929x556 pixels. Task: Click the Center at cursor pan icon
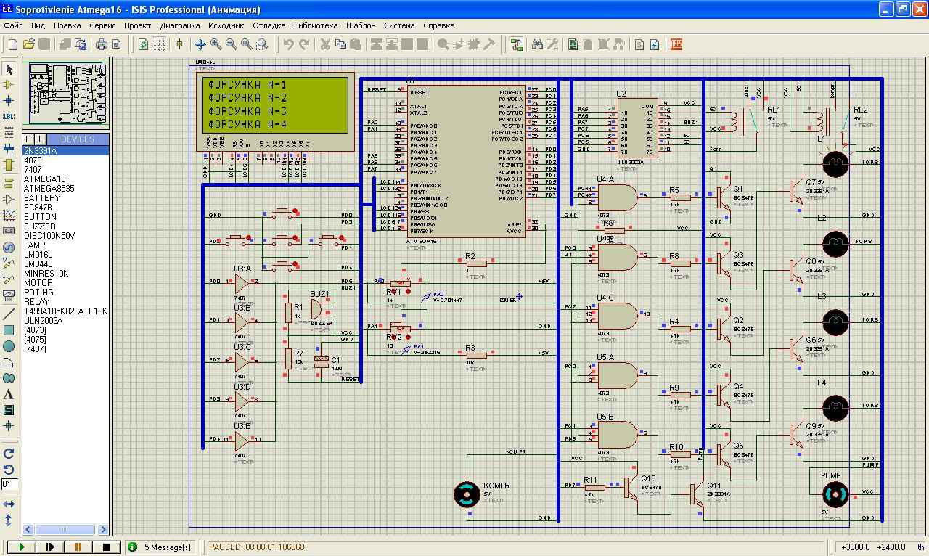click(x=201, y=44)
